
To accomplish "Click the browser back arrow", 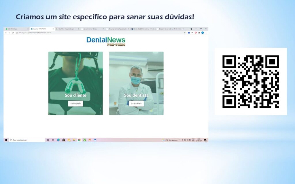I will coord(6,33).
